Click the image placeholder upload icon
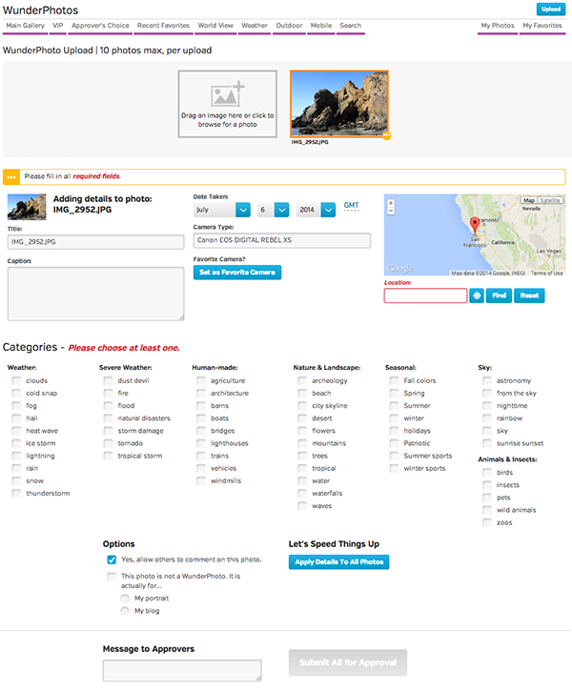Image resolution: width=572 pixels, height=692 pixels. (x=227, y=94)
